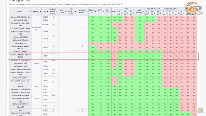Select the GeForce GTX 1650 / MX450 cell
This screenshot has width=206, height=116.
tap(20, 90)
